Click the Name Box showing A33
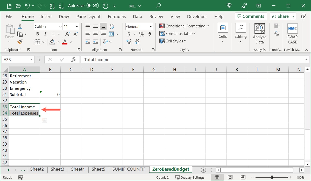311x181 pixels. (16, 59)
